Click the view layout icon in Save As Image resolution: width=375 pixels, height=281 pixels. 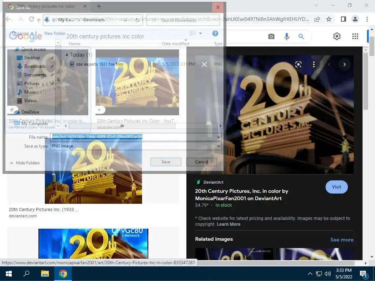pyautogui.click(x=193, y=33)
